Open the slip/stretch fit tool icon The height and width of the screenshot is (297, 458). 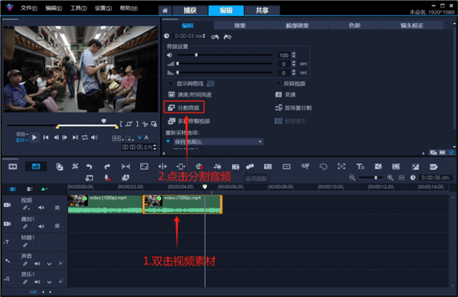pyautogui.click(x=126, y=167)
